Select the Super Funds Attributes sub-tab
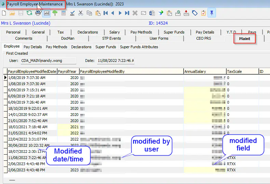The width and height of the screenshot is (270, 184). point(139,47)
